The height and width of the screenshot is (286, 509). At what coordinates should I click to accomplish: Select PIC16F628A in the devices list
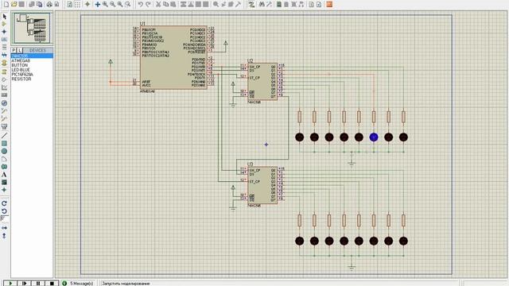[22, 74]
